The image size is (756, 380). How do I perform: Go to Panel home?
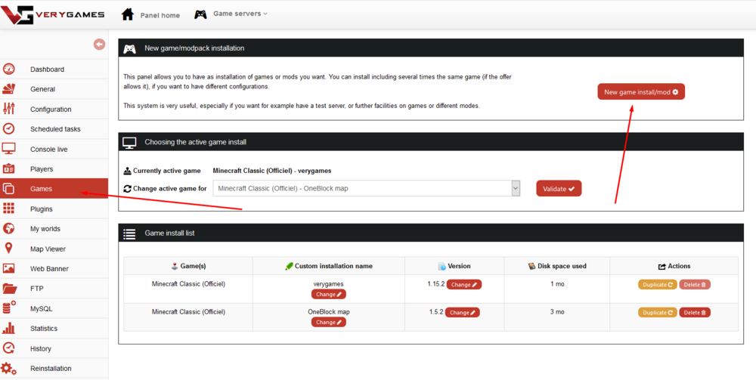(x=150, y=14)
